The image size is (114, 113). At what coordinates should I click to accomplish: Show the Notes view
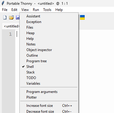(49, 44)
